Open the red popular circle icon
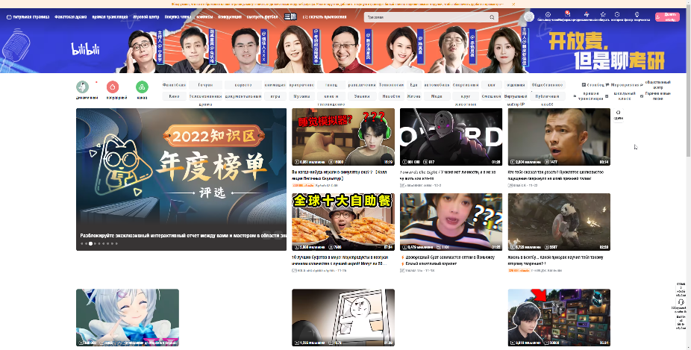This screenshot has width=691, height=350. pos(113,87)
